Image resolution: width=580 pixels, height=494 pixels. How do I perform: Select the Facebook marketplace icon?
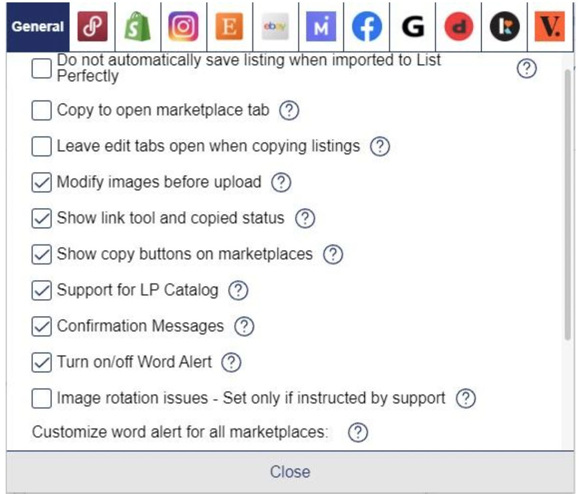tap(366, 25)
